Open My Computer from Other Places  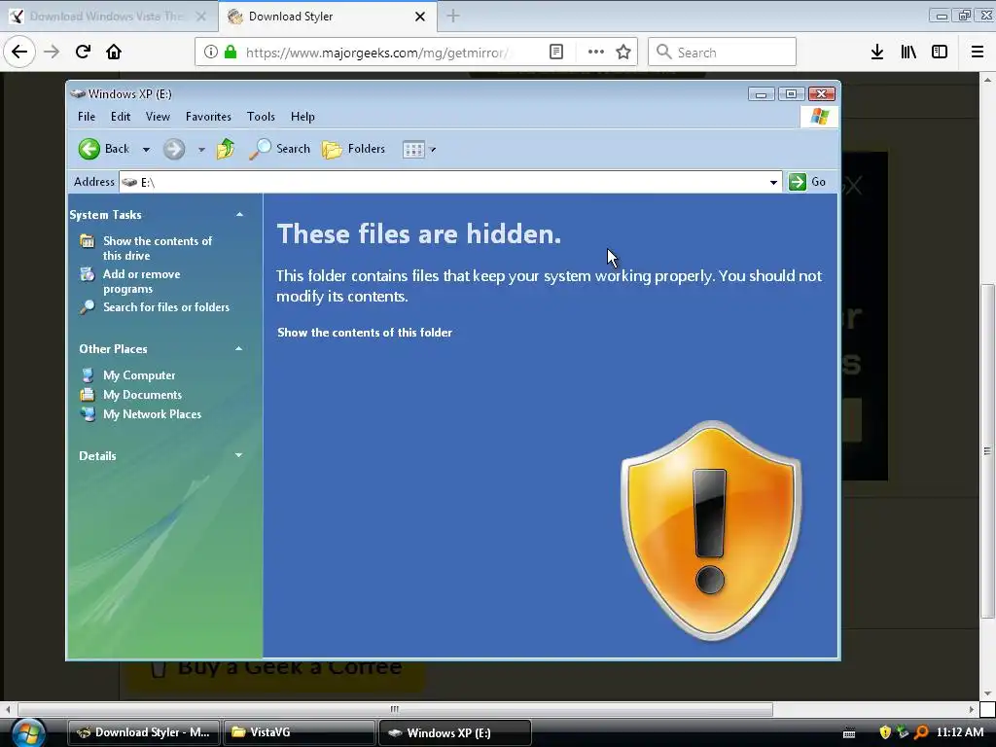tap(139, 375)
